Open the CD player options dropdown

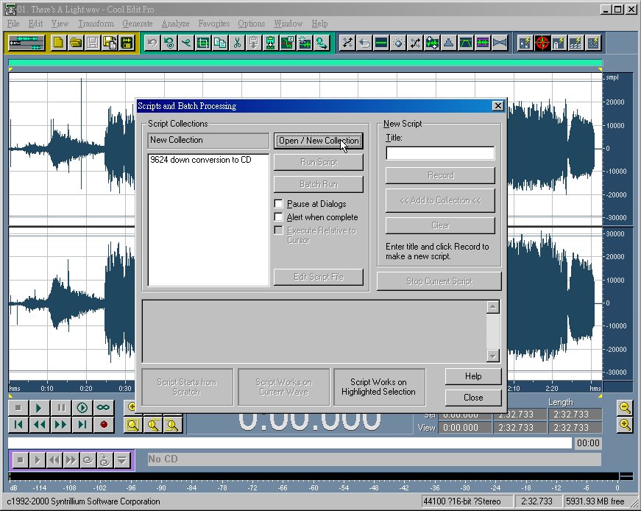tap(121, 460)
